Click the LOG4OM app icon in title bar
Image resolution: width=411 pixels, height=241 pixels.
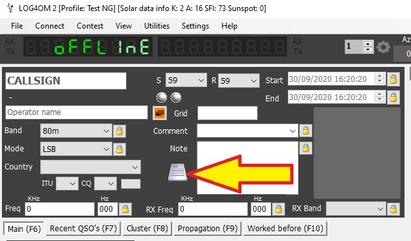click(10, 8)
